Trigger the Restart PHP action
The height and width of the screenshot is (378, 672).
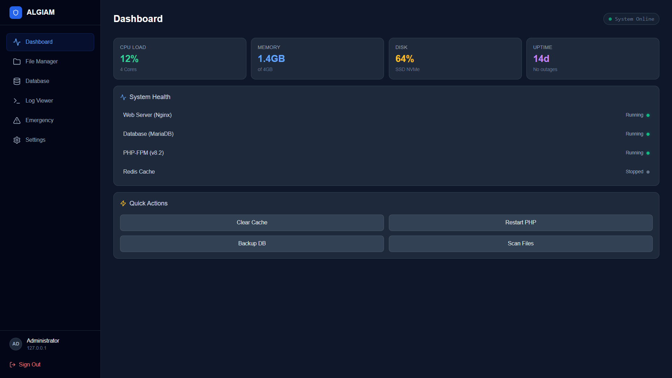[x=521, y=223]
